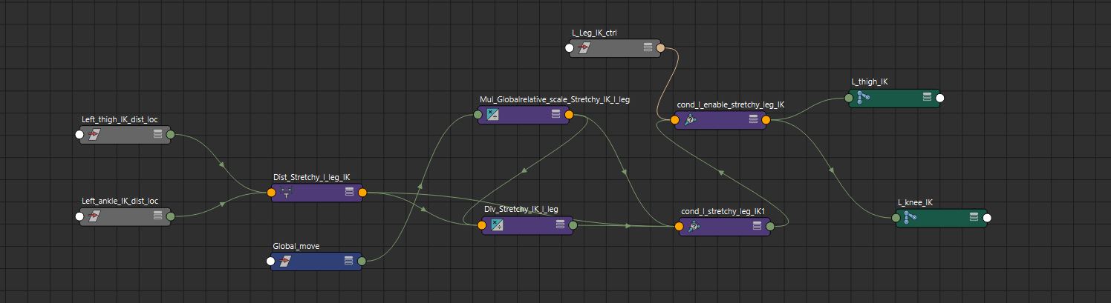Click the white input port of L_Leg_IK_ctrl
This screenshot has width=1111, height=303.
click(x=570, y=48)
